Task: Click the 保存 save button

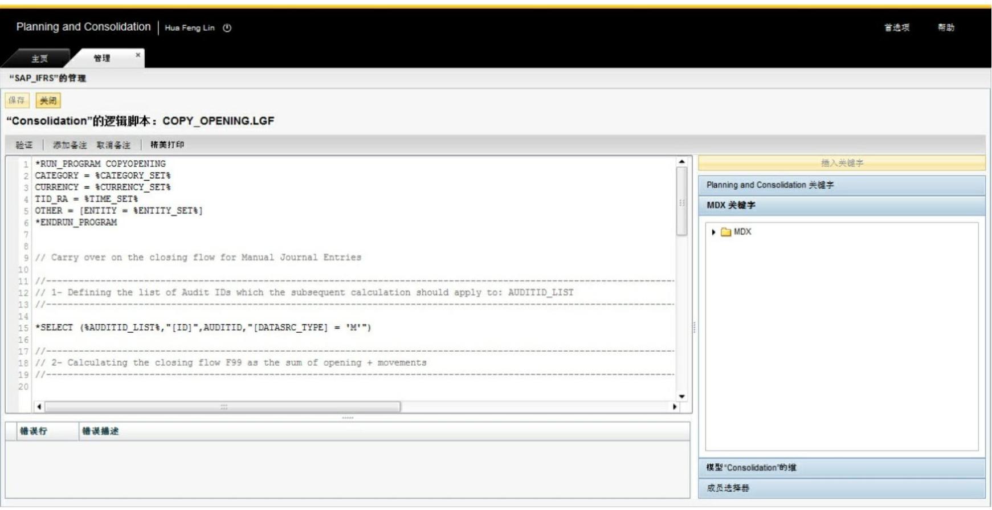Action: coord(17,101)
